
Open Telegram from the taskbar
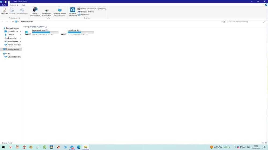(72, 147)
